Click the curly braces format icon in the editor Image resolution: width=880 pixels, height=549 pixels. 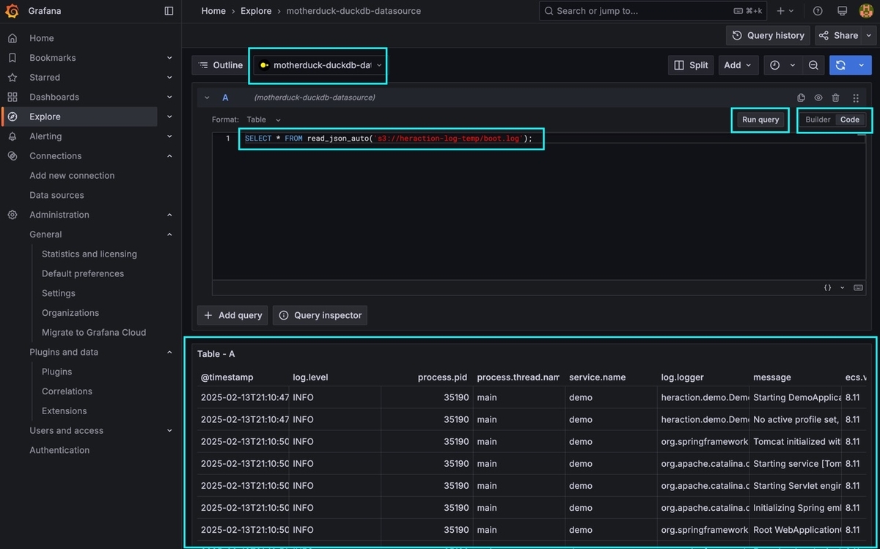tap(828, 288)
